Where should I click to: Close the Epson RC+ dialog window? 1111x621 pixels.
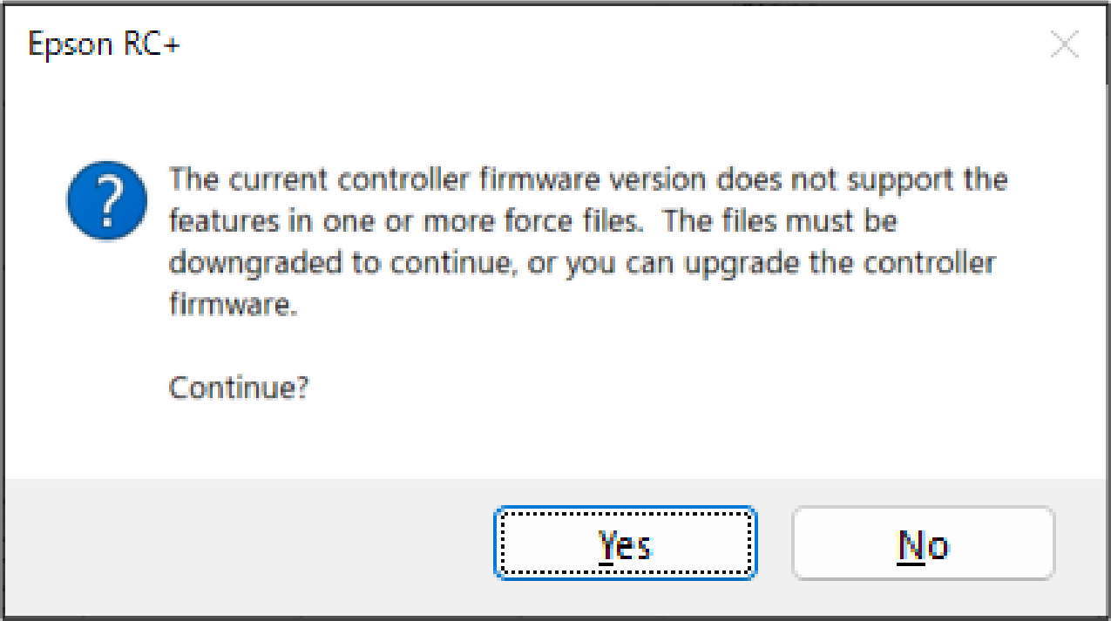pos(1064,44)
